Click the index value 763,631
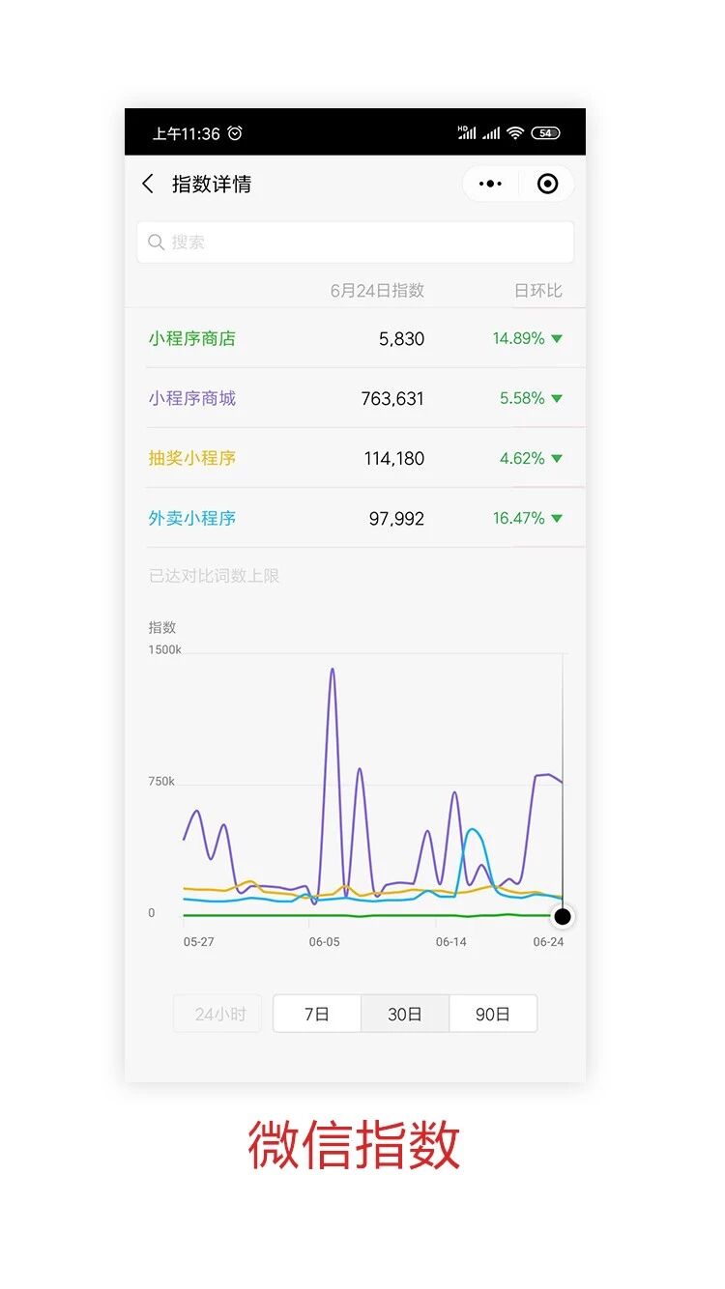Viewport: 725px width, 1289px height. pyautogui.click(x=392, y=399)
